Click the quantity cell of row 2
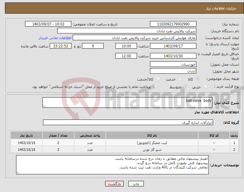This screenshot has height=192, width=244. tap(58, 150)
